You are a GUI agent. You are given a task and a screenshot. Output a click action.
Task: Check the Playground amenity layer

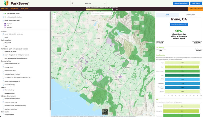(3, 43)
